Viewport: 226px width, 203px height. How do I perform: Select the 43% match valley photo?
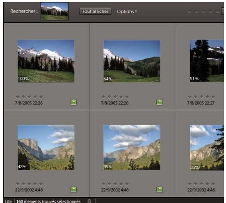point(46,147)
